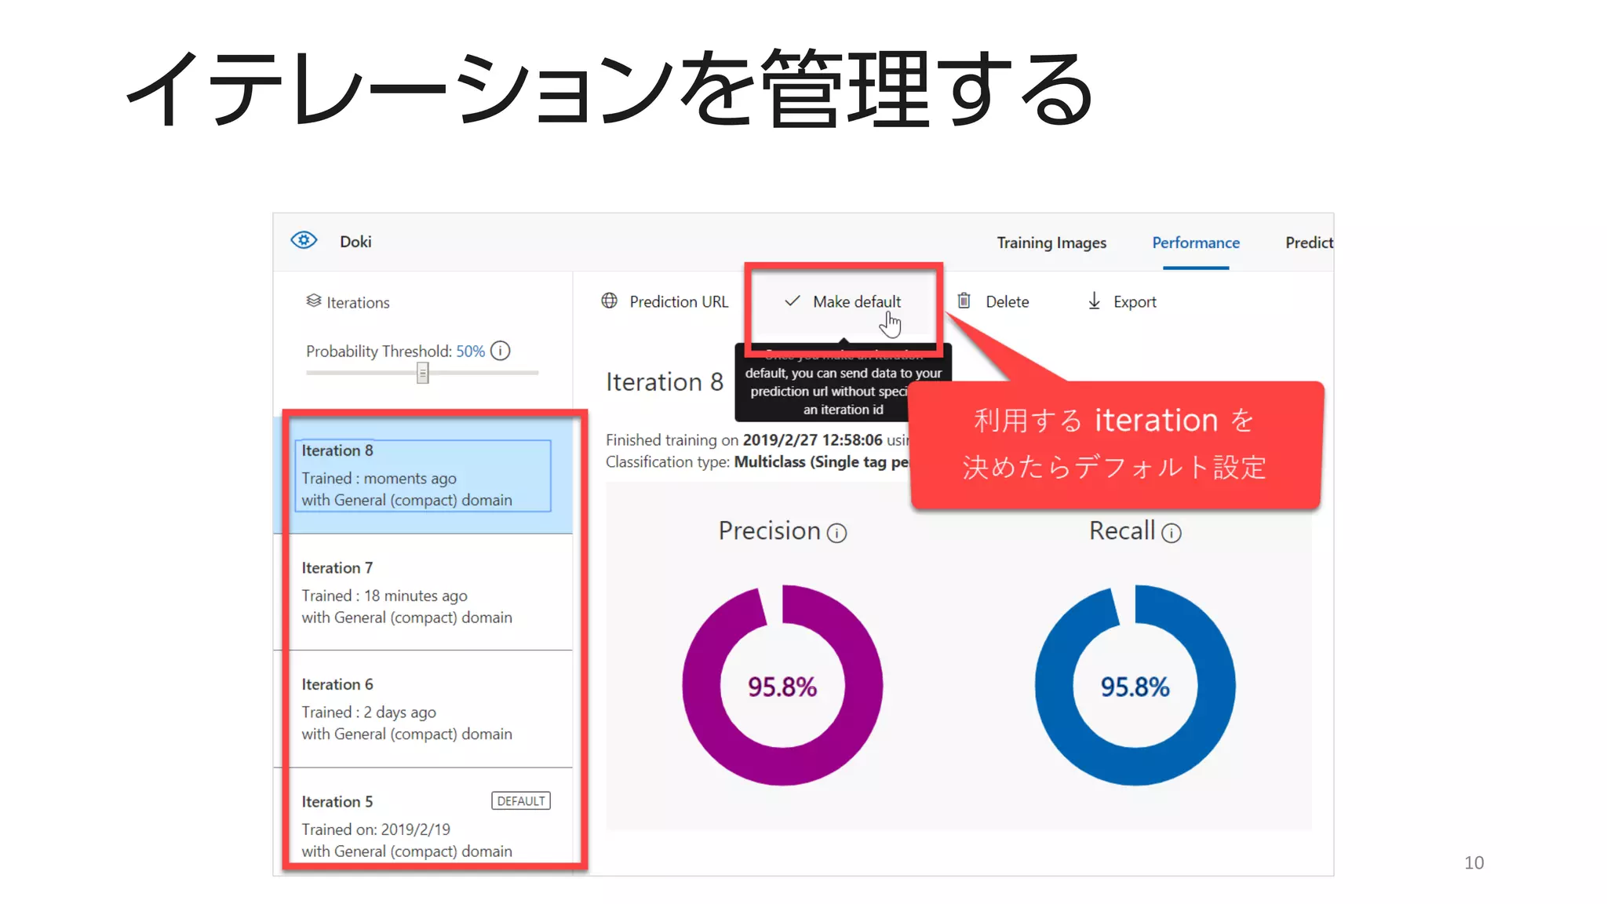Click the Iterations layers icon
Viewport: 1607px width, 904px height.
314,301
